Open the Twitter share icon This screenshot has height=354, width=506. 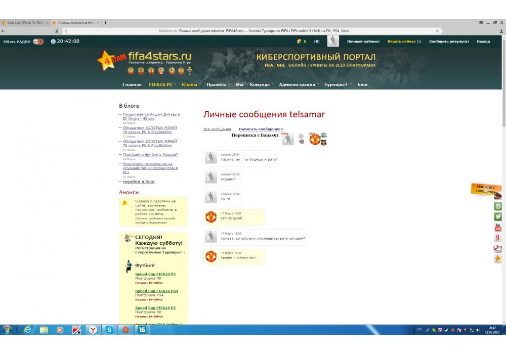(498, 216)
